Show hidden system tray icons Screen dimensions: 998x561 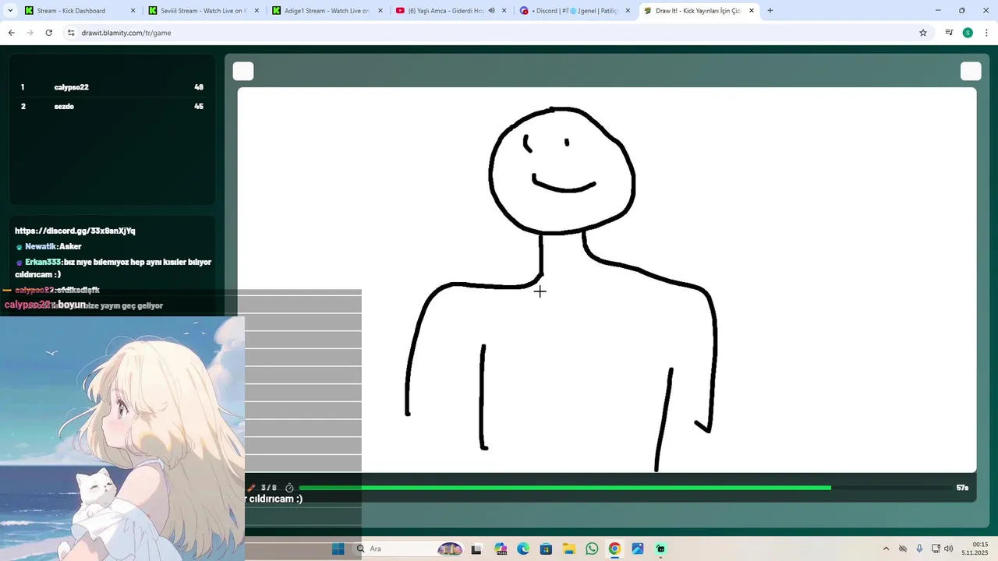click(886, 549)
